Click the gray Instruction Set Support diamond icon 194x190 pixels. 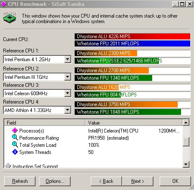[8, 166]
